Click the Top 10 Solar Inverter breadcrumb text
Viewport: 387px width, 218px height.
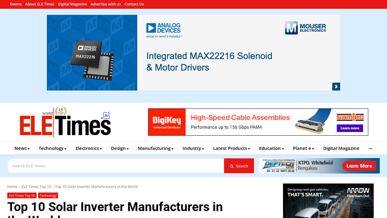pos(96,187)
